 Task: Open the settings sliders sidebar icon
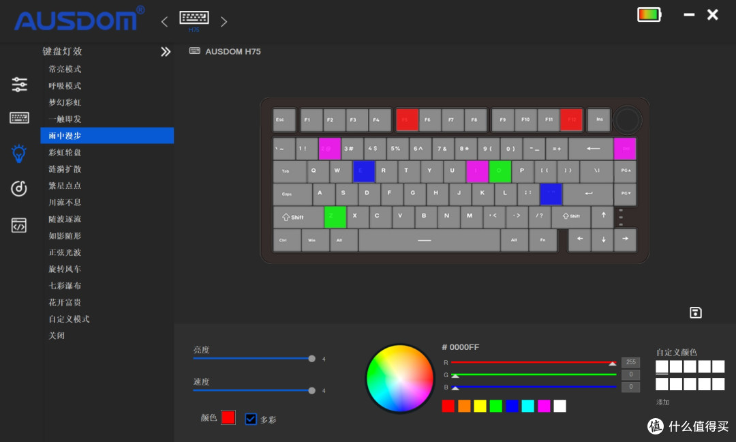click(19, 85)
